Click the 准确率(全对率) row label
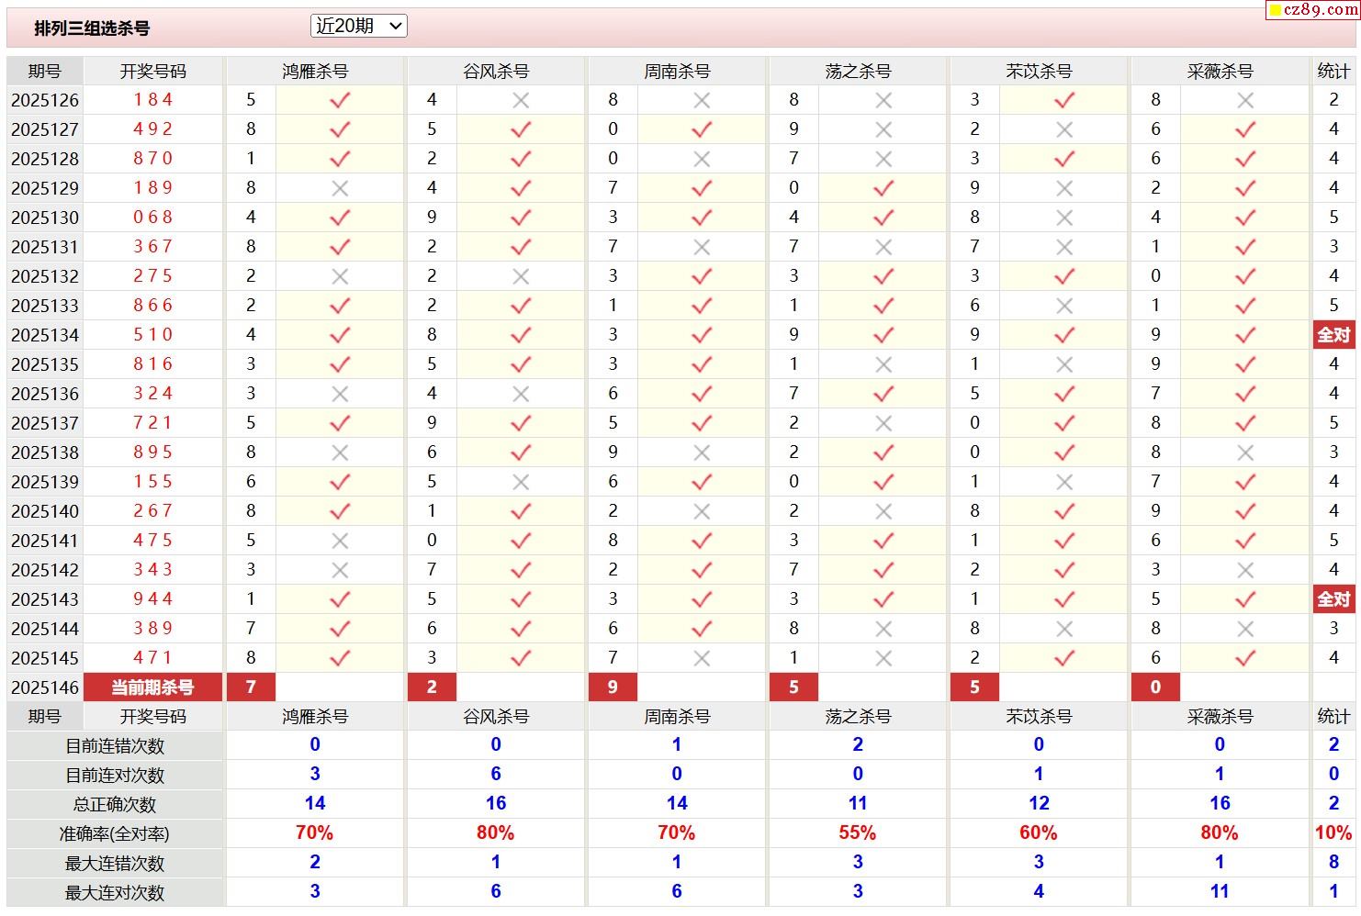The width and height of the screenshot is (1361, 916). point(115,834)
